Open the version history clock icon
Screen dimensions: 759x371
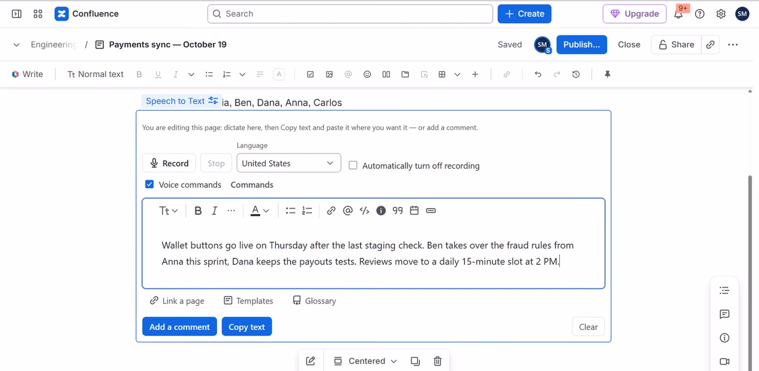(576, 74)
